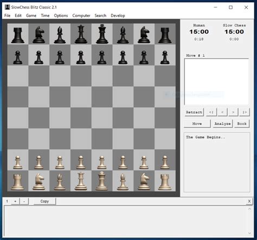Jump to first move button
The width and height of the screenshot is (257, 240).
(x=211, y=112)
